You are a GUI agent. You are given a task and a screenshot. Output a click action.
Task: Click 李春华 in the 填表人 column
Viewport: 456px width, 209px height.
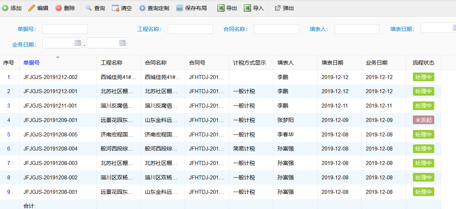point(285,135)
